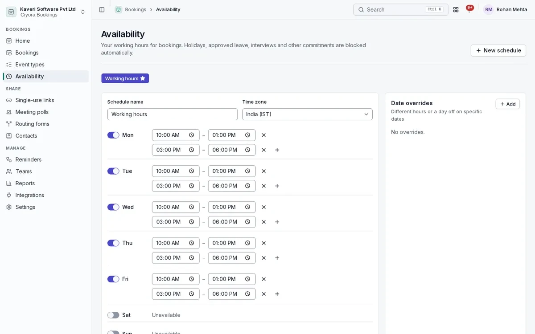Edit Friday 06:00 PM end time

[232, 294]
